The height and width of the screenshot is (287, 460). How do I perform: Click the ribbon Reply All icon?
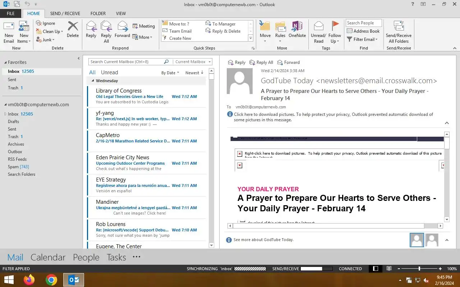106,26
